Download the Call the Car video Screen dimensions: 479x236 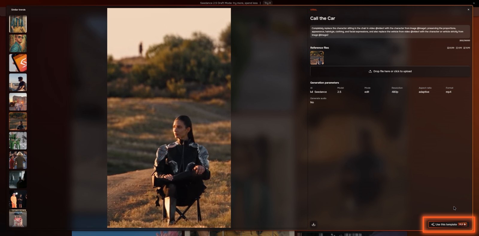[x=313, y=224]
